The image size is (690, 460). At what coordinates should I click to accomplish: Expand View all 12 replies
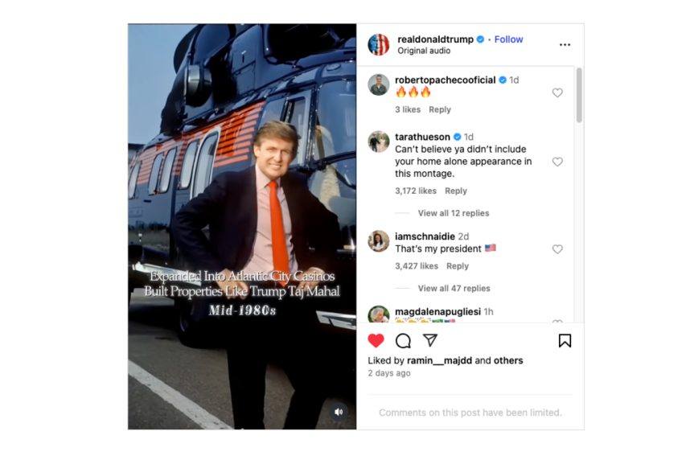point(453,213)
